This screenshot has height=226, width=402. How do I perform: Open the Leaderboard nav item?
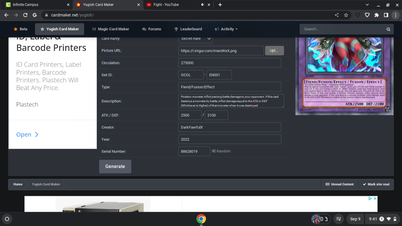(x=188, y=29)
